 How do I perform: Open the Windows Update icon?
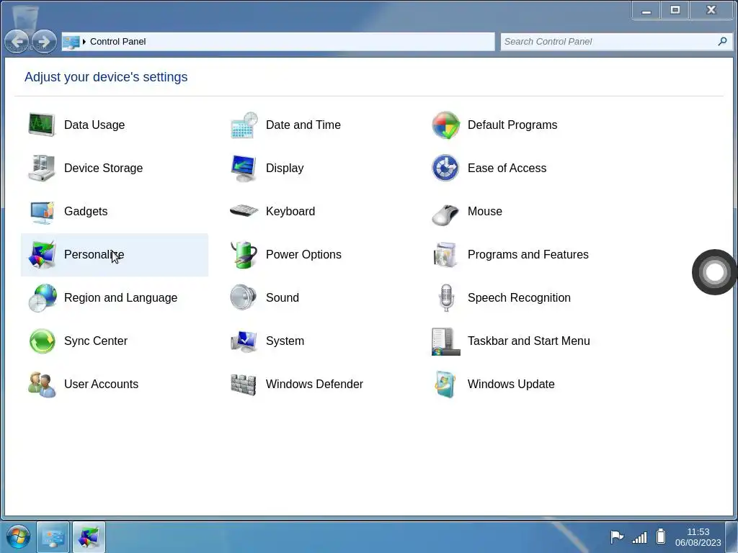tap(445, 385)
